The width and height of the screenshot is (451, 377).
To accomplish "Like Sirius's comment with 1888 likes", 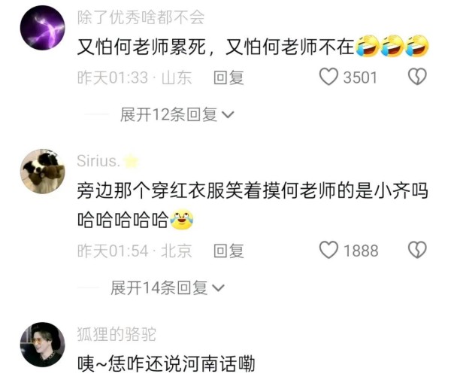I will (328, 250).
